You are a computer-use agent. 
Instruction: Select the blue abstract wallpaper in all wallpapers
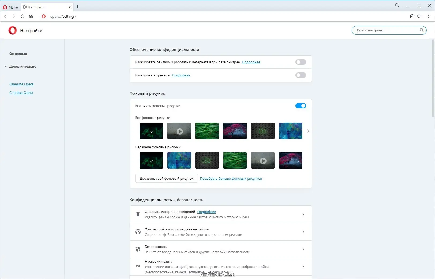(x=291, y=131)
